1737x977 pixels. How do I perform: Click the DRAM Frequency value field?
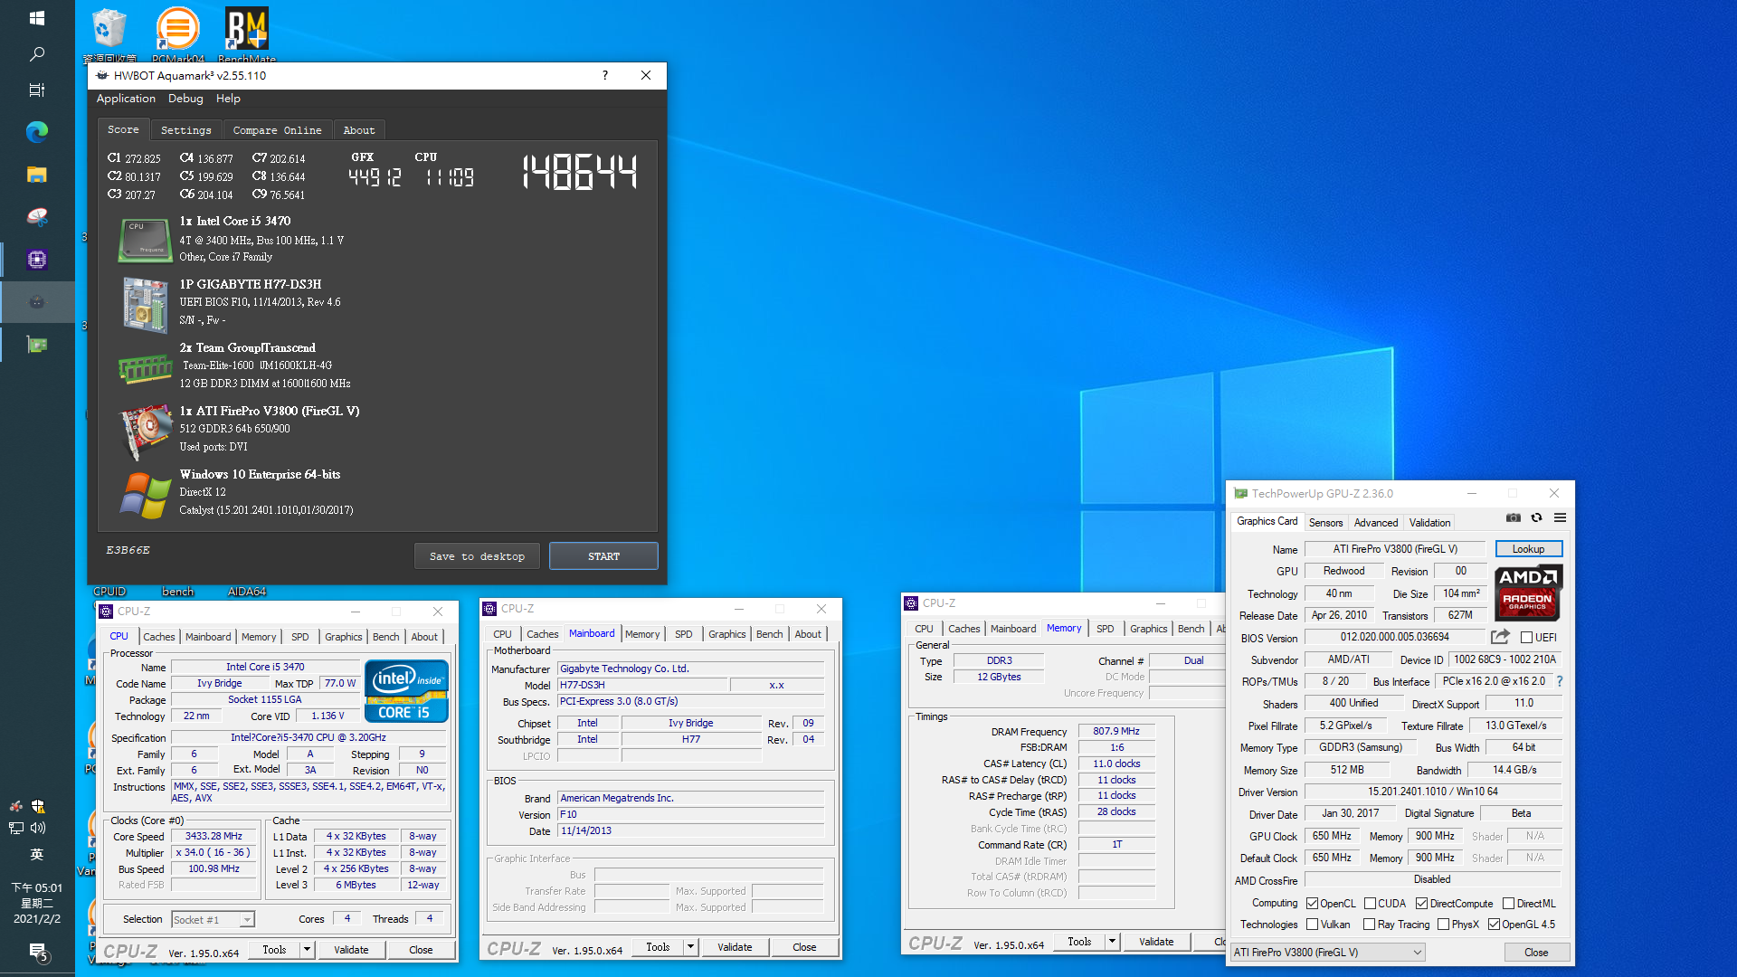[x=1115, y=731]
